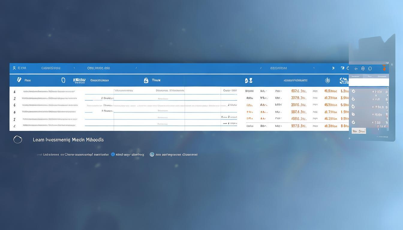Expand the chevron right after the BBGHITUM tab
The image size is (403, 230).
tap(314, 68)
